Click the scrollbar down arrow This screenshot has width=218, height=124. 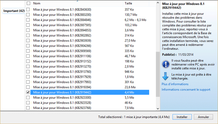(158, 109)
